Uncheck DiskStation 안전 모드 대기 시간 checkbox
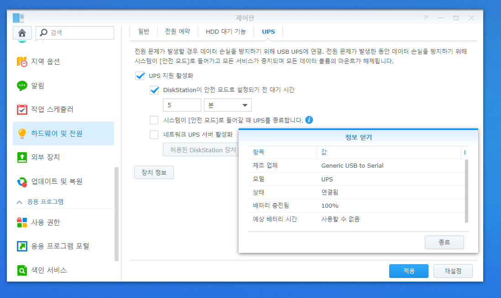 154,90
